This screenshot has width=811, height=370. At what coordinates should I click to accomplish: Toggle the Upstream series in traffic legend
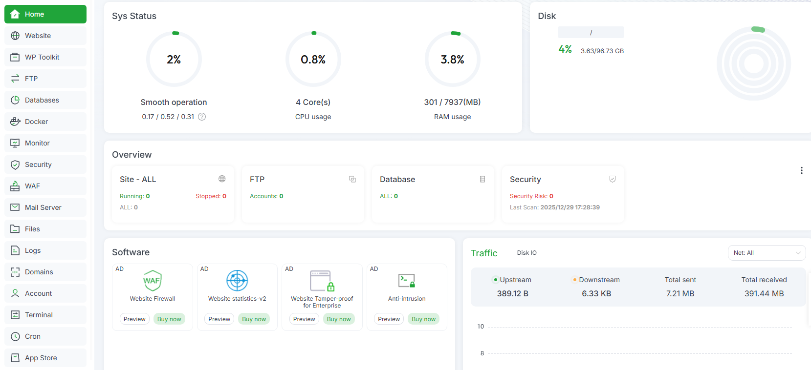pos(512,280)
